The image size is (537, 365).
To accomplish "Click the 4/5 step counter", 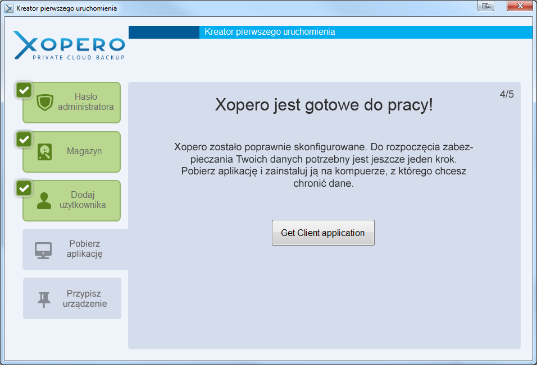I will (507, 94).
